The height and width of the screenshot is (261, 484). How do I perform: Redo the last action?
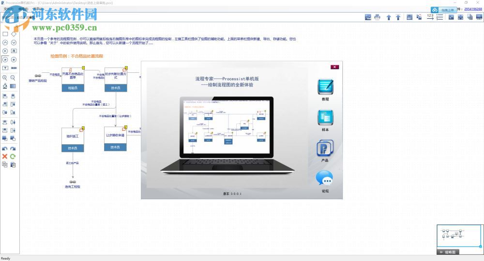pos(13,149)
